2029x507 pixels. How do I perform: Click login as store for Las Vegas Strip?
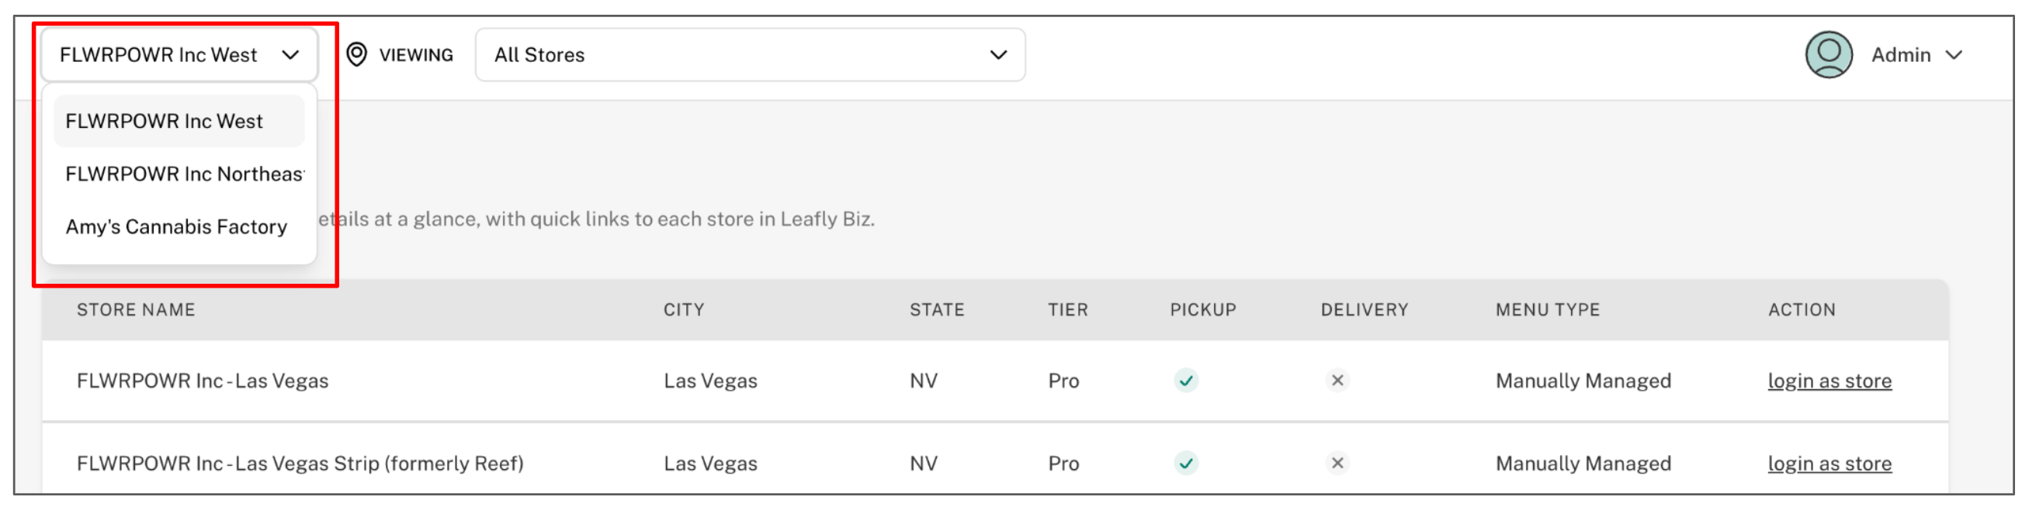tap(1829, 463)
